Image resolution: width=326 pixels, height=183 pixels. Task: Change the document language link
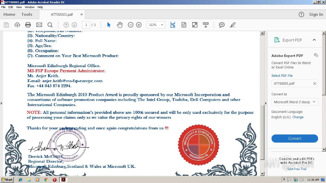(298, 117)
